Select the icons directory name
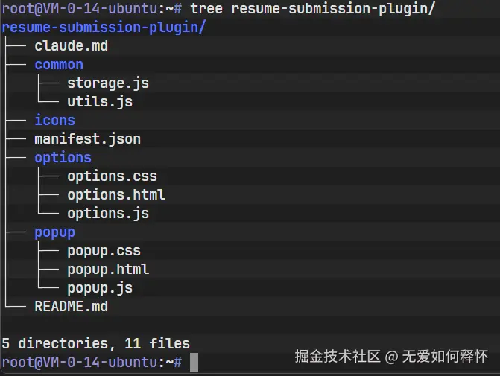 [x=54, y=120]
